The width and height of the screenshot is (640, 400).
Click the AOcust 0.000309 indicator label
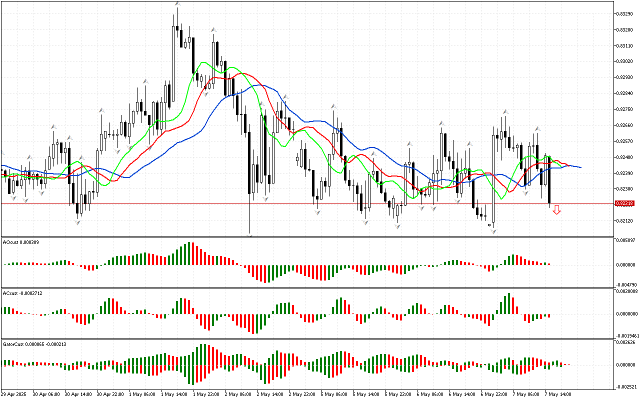click(x=21, y=242)
